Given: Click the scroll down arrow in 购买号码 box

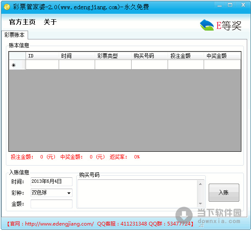Looking at the screenshot, I should point(200,203).
